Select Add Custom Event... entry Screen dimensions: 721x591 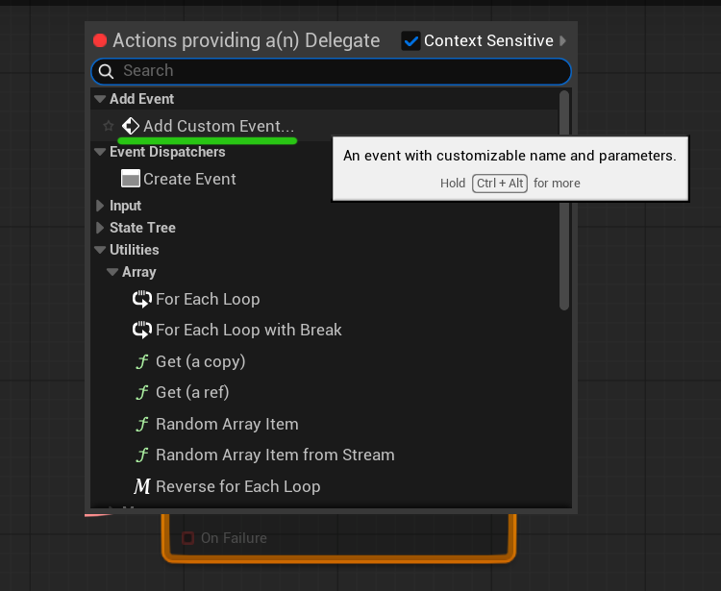218,126
